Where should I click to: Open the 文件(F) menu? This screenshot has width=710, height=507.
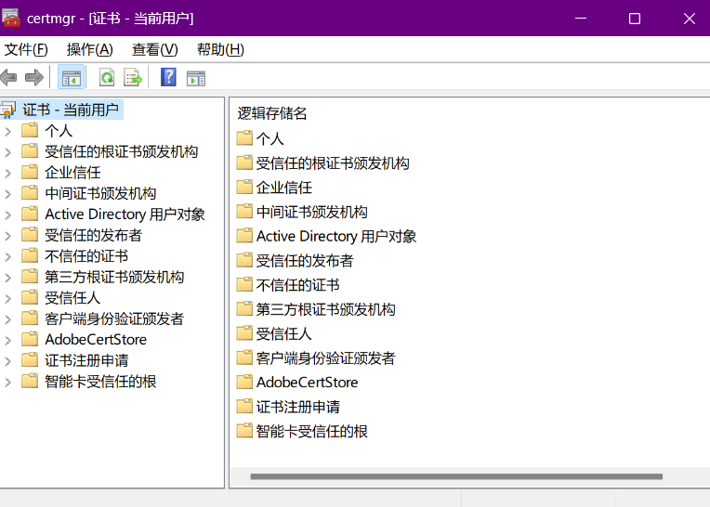[x=26, y=49]
